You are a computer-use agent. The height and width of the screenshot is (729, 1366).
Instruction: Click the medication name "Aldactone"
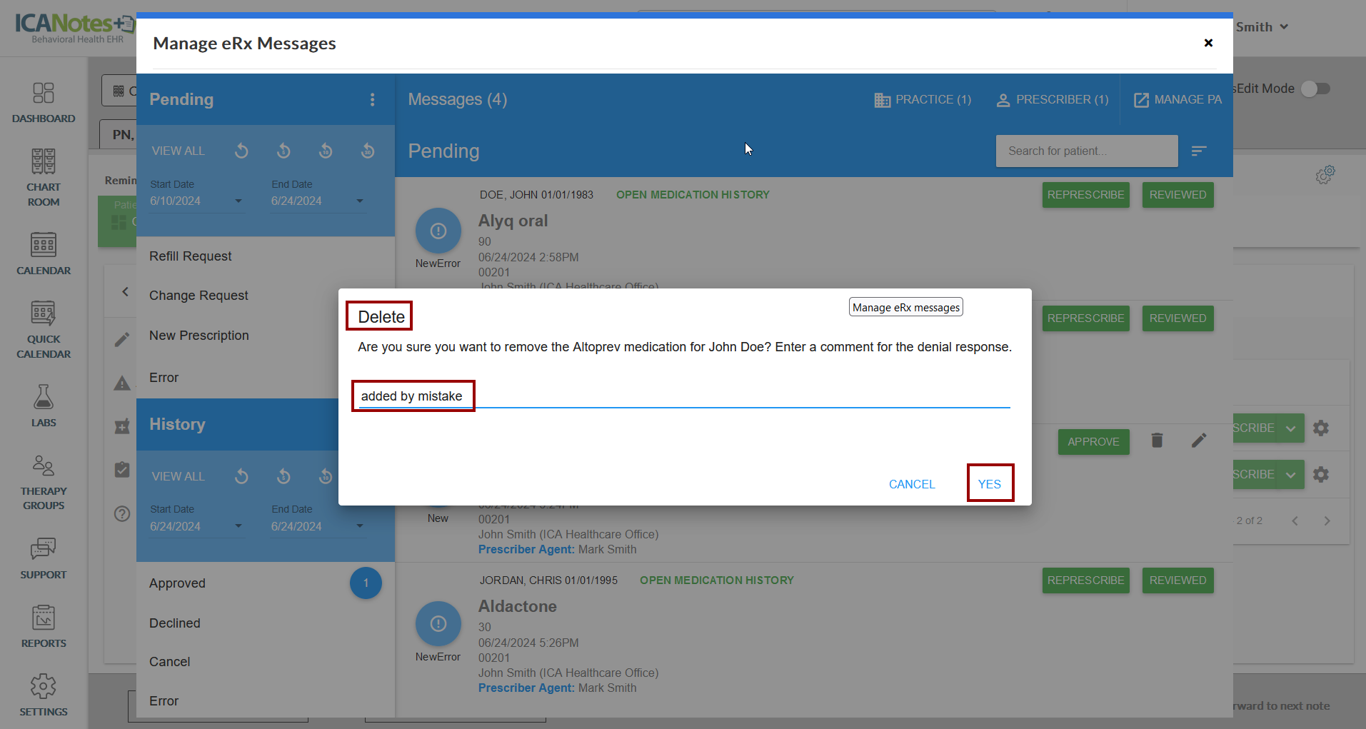[518, 606]
